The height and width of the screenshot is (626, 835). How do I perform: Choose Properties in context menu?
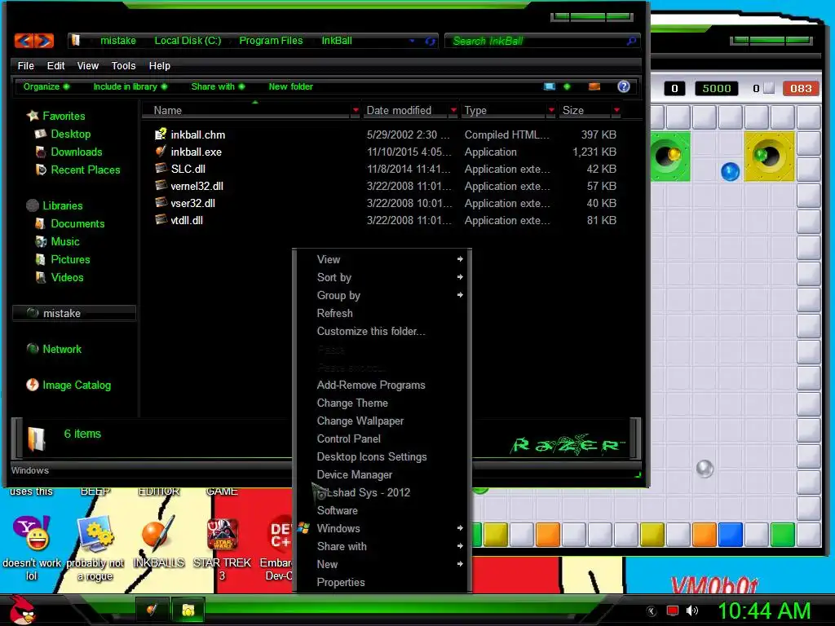(382, 582)
